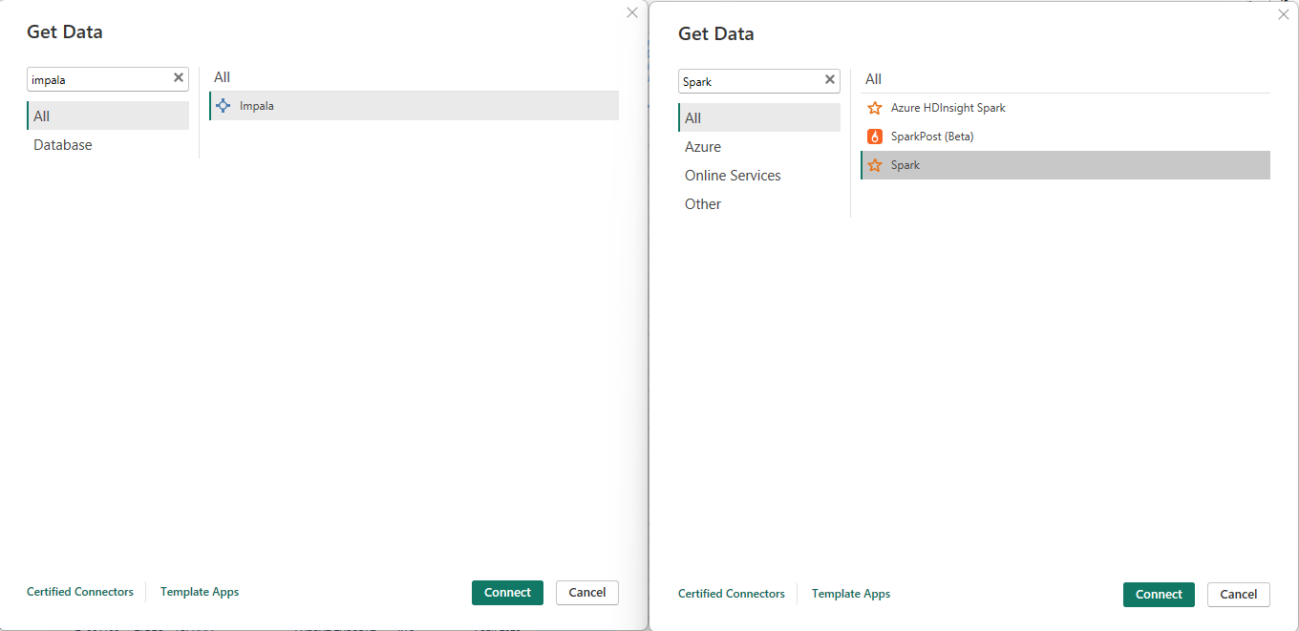Clear the Spark search text

[829, 80]
